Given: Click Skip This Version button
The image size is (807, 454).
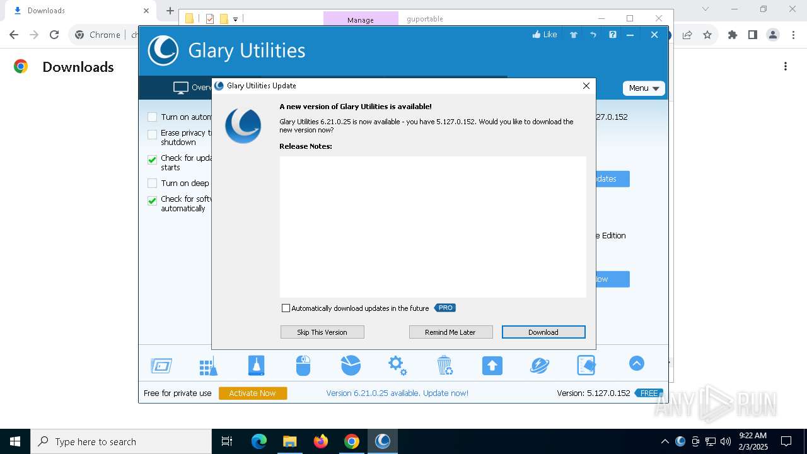Looking at the screenshot, I should click(322, 332).
